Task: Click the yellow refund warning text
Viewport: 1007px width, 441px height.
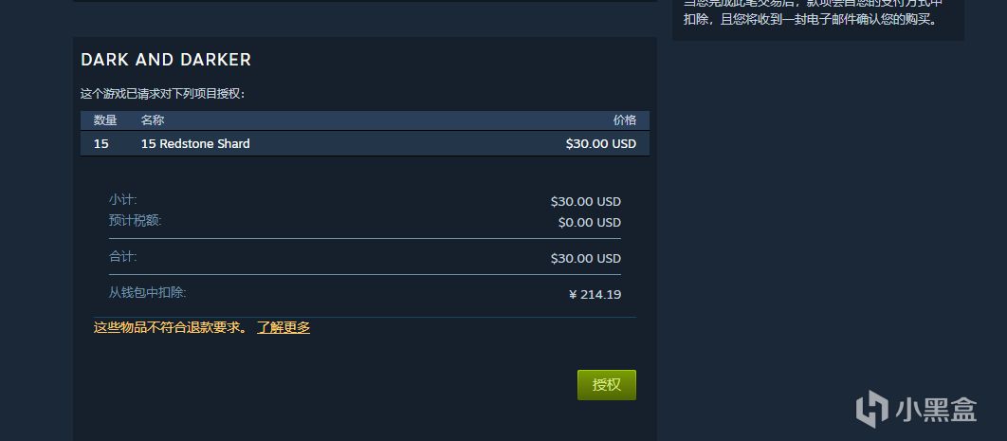Action: point(171,327)
